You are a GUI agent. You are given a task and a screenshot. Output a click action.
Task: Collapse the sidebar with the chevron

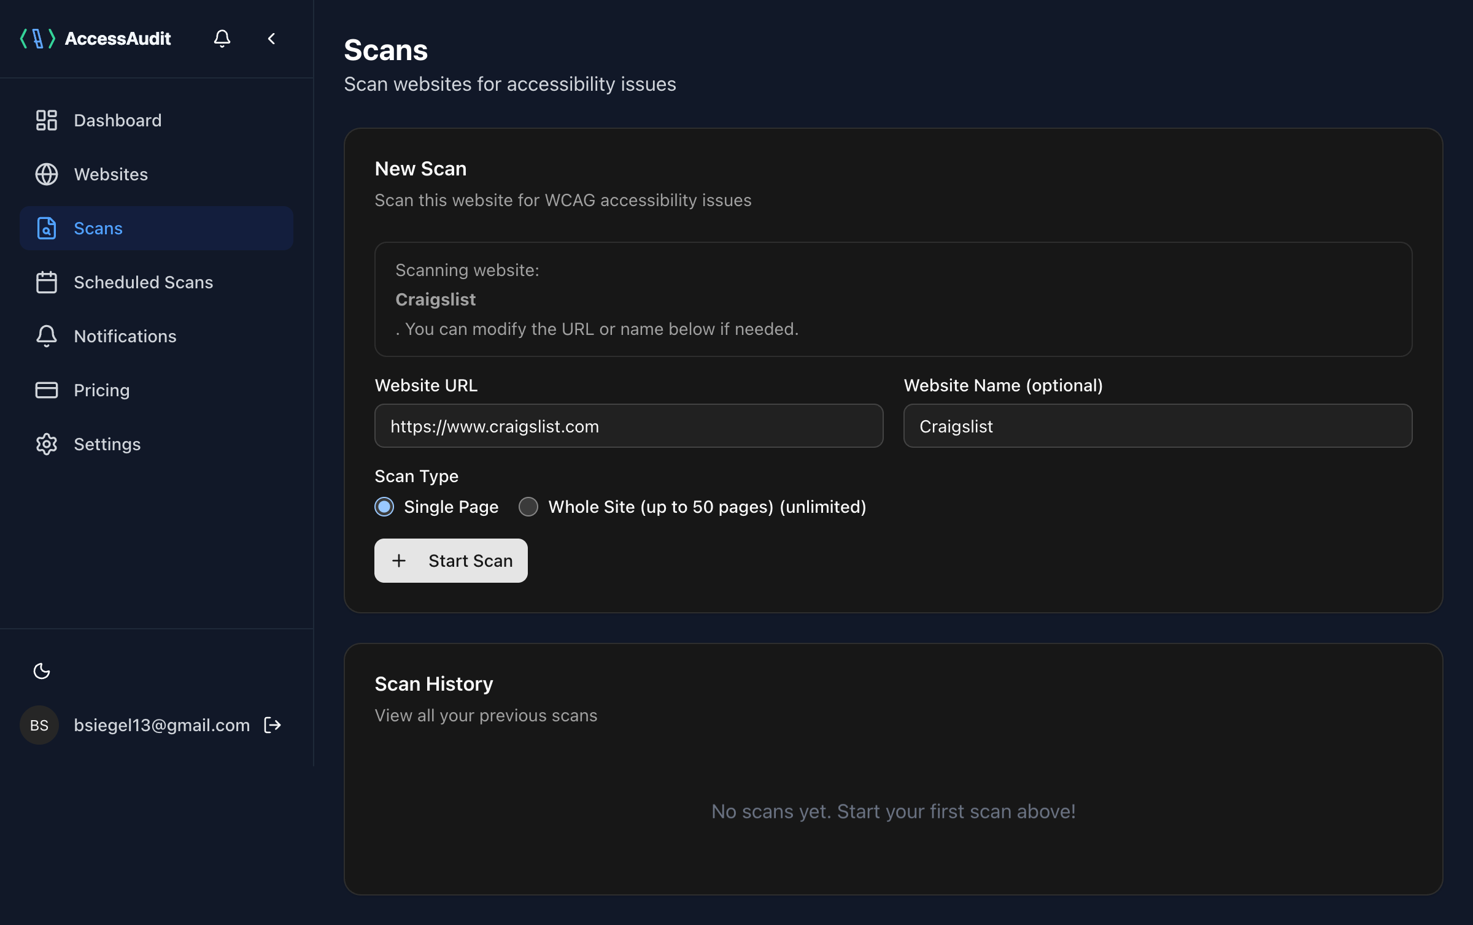click(x=271, y=39)
